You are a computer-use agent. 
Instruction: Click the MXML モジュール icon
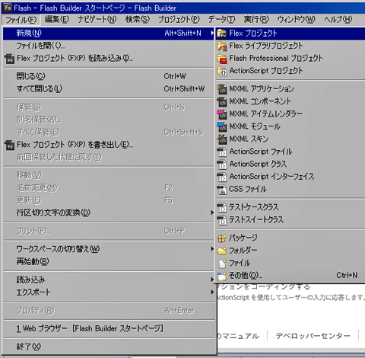coord(222,126)
